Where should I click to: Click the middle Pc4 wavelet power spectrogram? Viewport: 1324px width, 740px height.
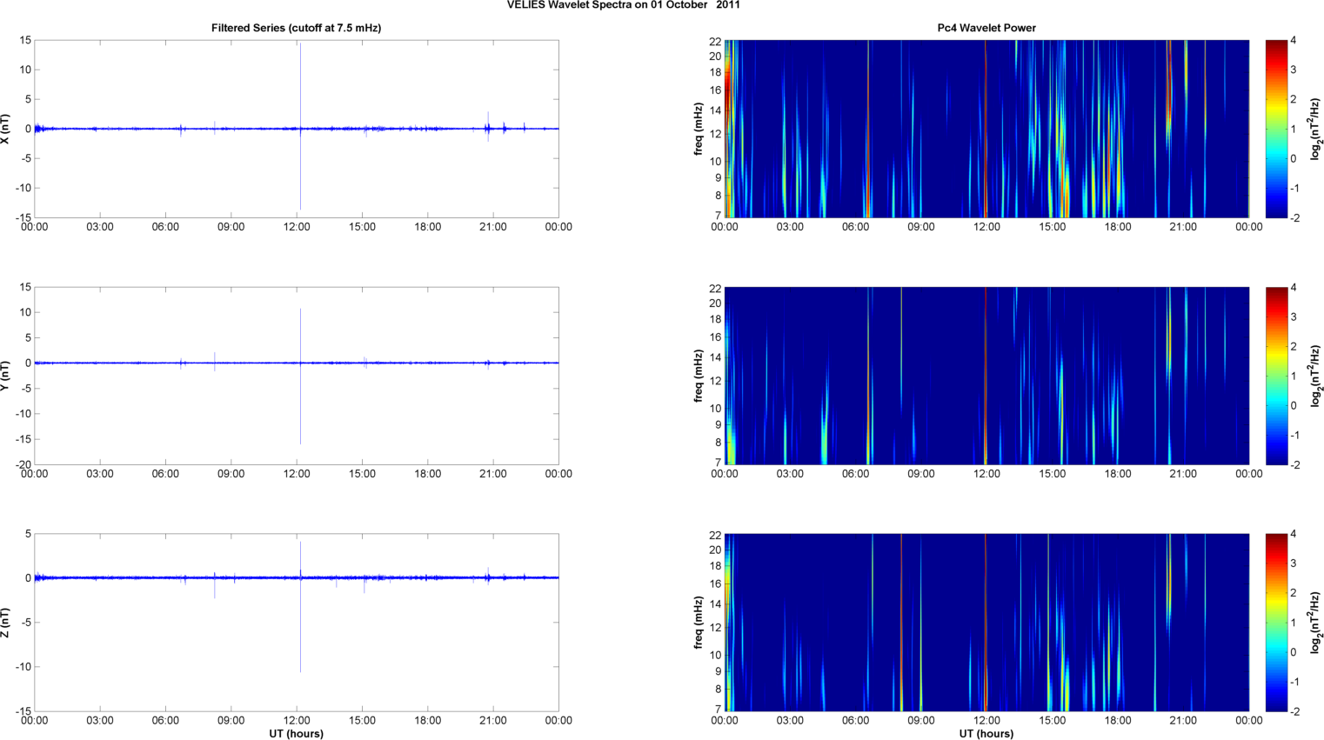pyautogui.click(x=986, y=376)
